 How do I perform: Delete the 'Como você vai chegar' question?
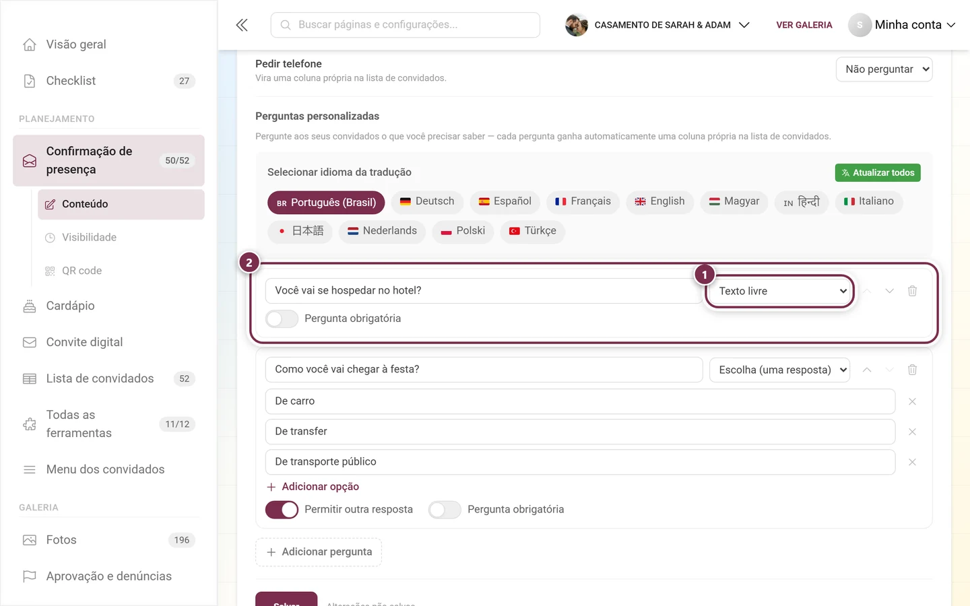tap(912, 370)
